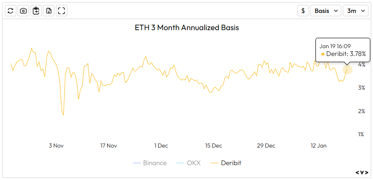Screen dimensions: 373x180
Task: Toggle Deribit series in the legend
Action: [x=226, y=163]
